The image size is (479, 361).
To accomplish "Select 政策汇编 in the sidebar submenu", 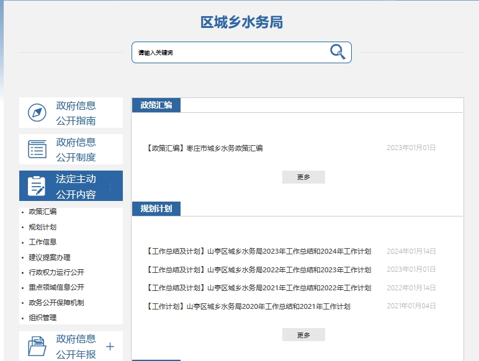I will (42, 212).
